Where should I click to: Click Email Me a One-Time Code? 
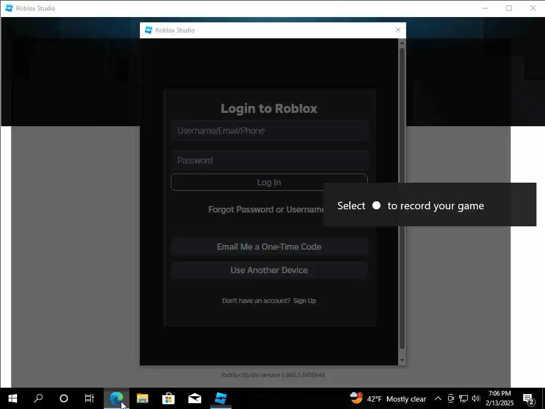tap(269, 247)
